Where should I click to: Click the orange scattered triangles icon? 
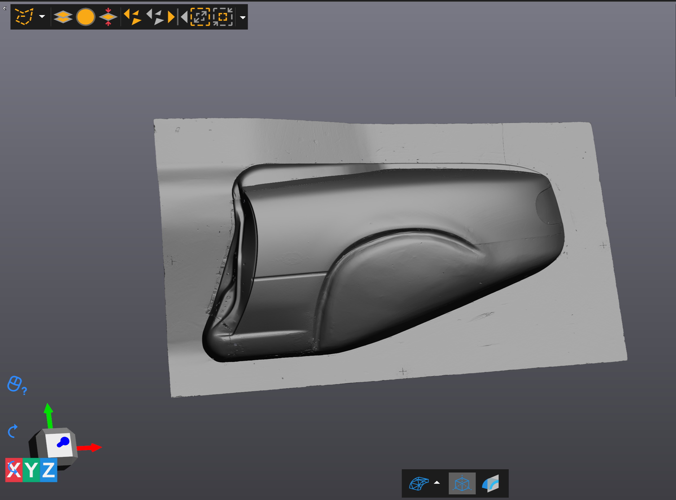click(x=133, y=17)
